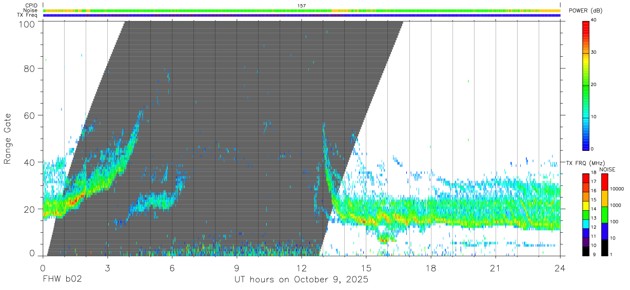630x290 pixels.
Task: Click the 40 label on the power scale
Action: click(594, 20)
